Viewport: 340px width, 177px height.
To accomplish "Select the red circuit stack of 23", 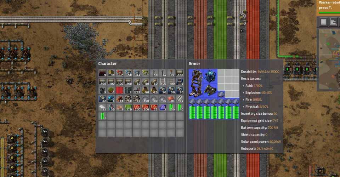I will [154, 108].
